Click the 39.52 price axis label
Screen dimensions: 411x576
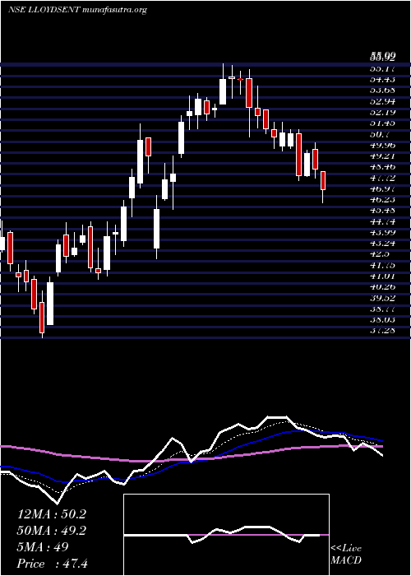pos(382,298)
